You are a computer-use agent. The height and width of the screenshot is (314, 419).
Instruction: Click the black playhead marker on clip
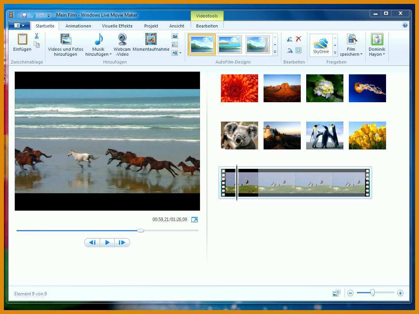[x=237, y=183]
